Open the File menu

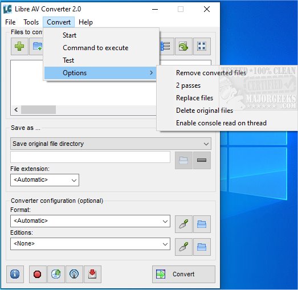click(x=10, y=22)
